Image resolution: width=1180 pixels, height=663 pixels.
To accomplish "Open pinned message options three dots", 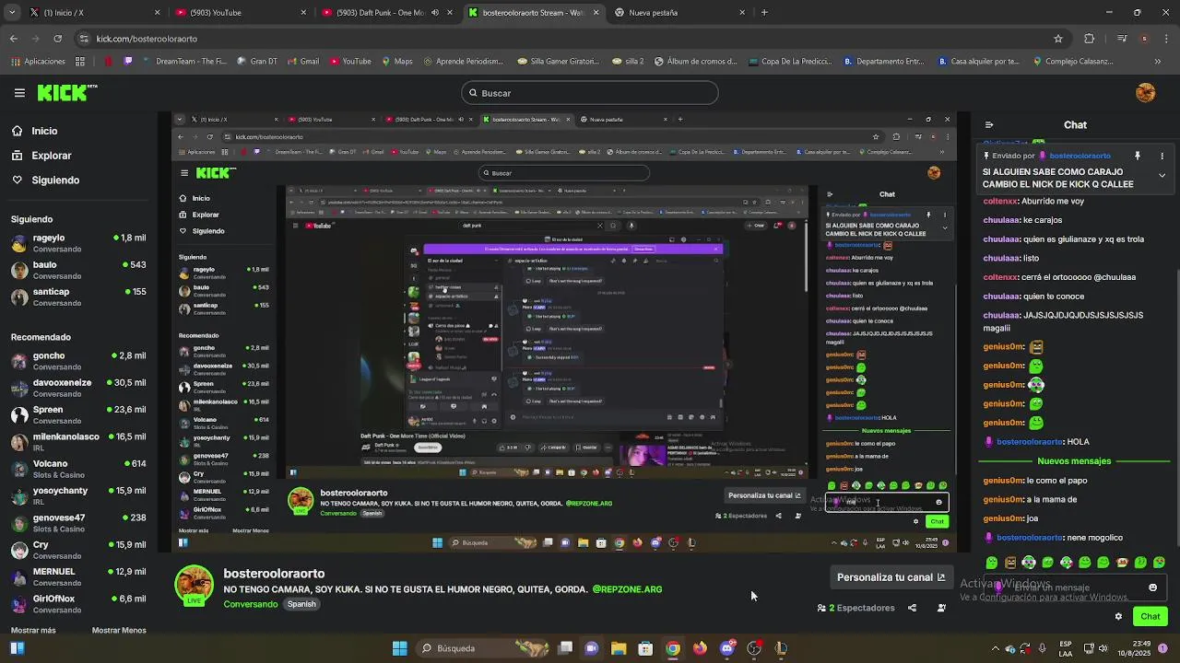I will click(1162, 156).
